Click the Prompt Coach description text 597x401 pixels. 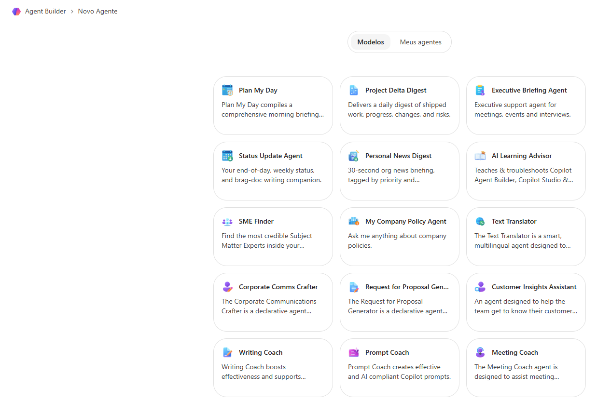coord(400,372)
